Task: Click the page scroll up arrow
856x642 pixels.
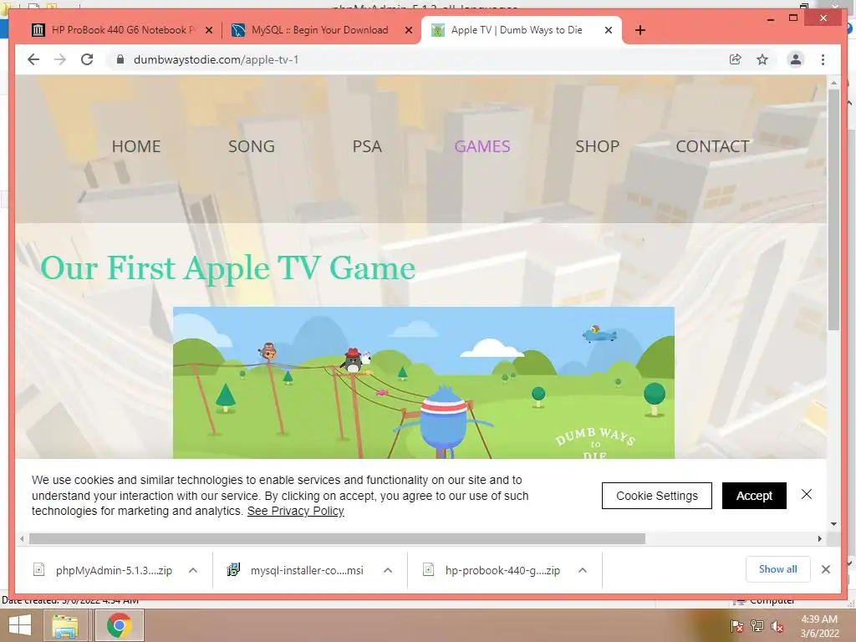Action: pyautogui.click(x=833, y=83)
